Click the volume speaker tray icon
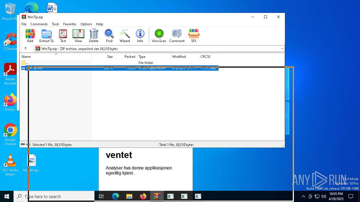This screenshot has height=202, width=360. click(324, 196)
